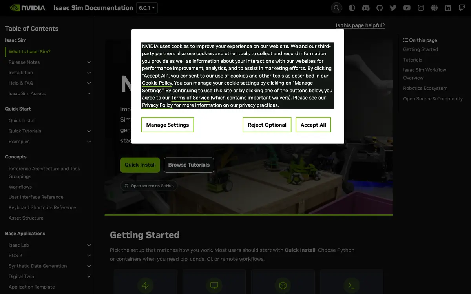Click Reject Optional cookies button

(267, 125)
